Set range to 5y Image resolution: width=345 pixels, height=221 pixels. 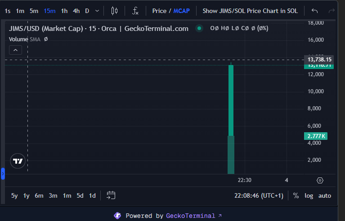click(x=14, y=195)
